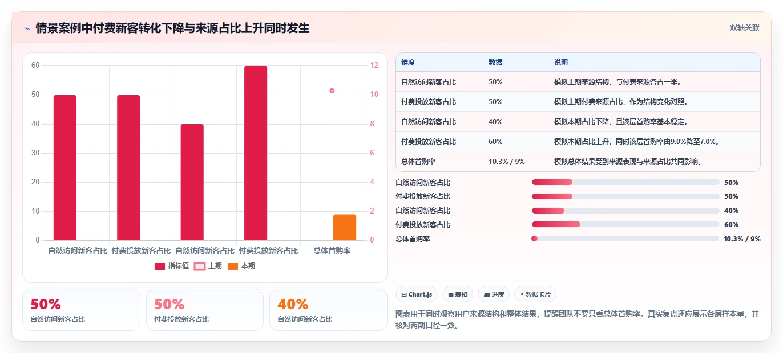The image size is (783, 353).
Task: Click the orange 本期 bar for 总体首购率
Action: pyautogui.click(x=345, y=227)
